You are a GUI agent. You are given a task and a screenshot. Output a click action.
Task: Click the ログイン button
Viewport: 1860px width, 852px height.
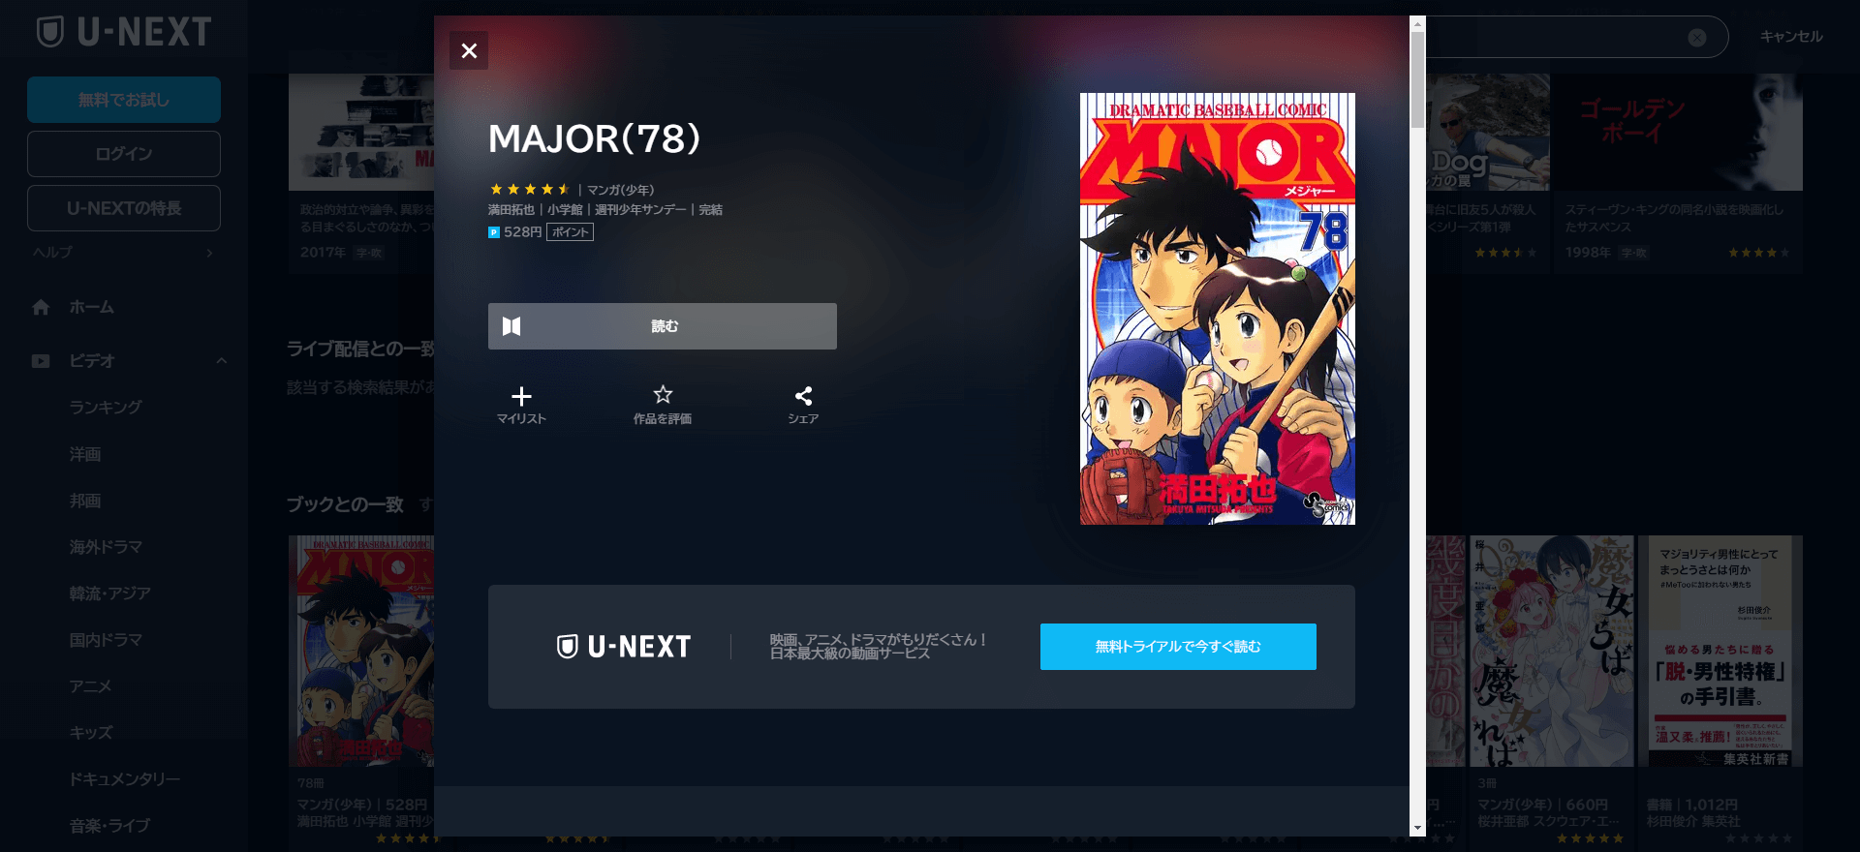click(x=124, y=154)
